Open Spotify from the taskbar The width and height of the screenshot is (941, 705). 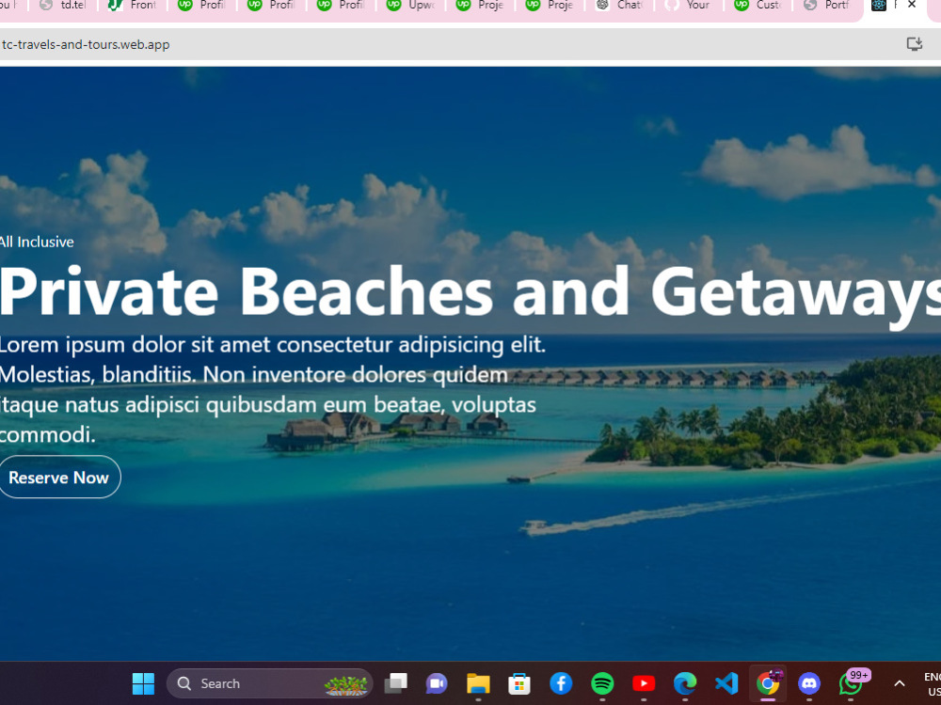[x=602, y=683]
